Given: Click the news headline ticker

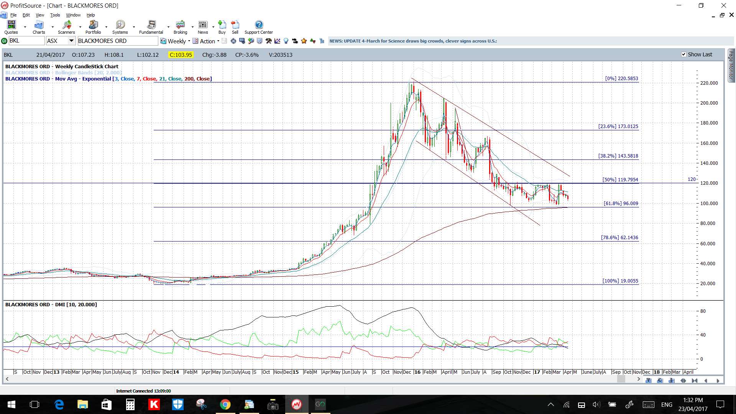Looking at the screenshot, I should (413, 41).
